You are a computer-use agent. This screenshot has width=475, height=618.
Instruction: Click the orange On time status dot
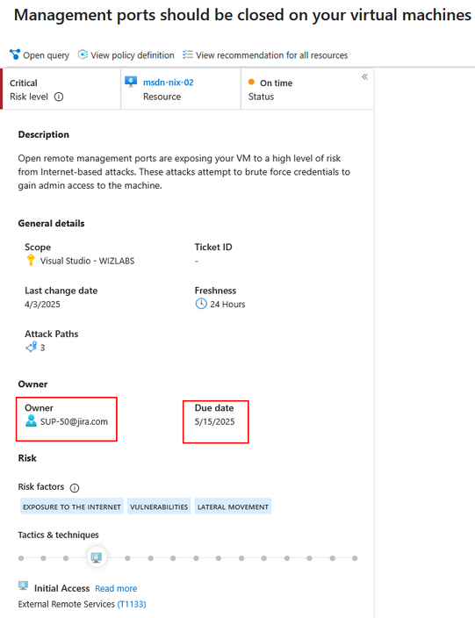click(x=251, y=82)
